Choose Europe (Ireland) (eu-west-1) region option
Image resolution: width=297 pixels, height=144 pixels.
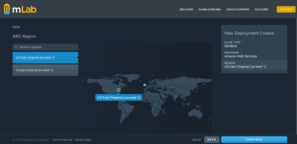click(x=45, y=70)
